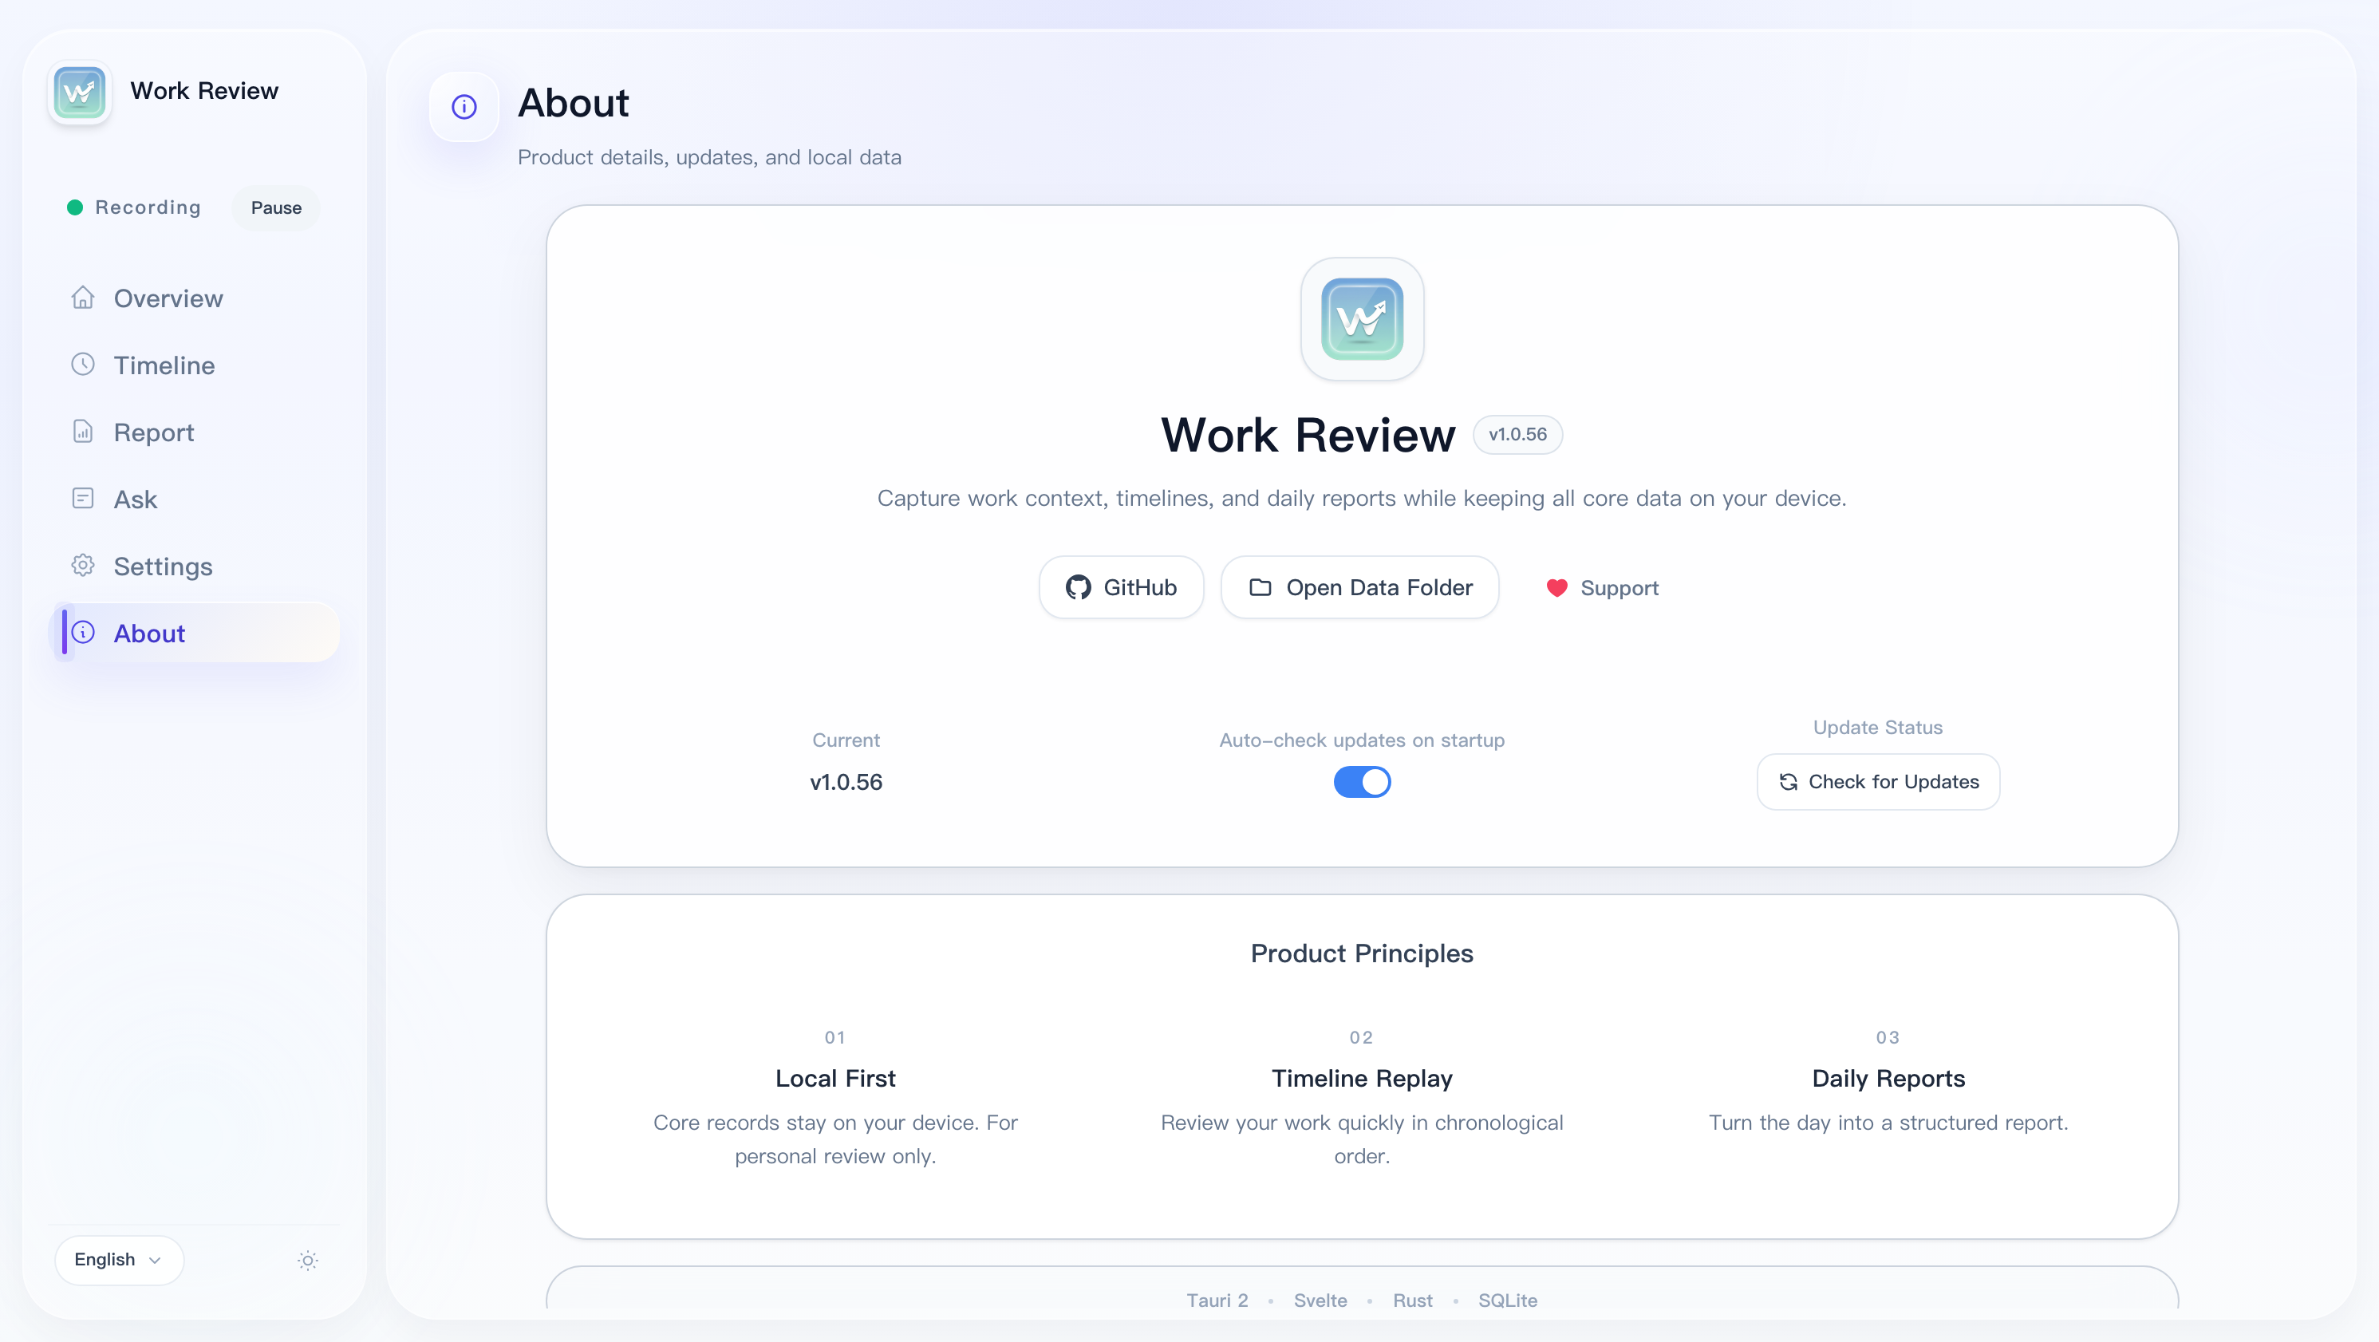
Task: Open the GitHub repository button
Action: (1121, 587)
